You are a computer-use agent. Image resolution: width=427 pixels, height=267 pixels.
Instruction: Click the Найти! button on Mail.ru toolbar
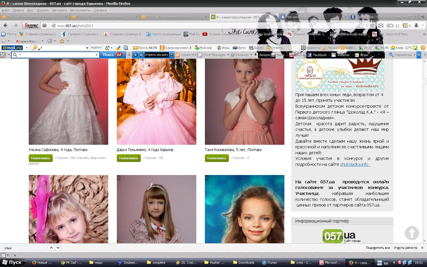click(x=96, y=47)
